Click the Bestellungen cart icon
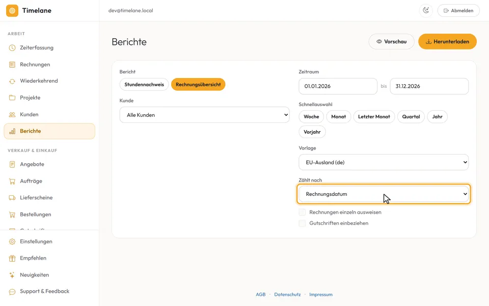The image size is (489, 306). click(x=12, y=215)
